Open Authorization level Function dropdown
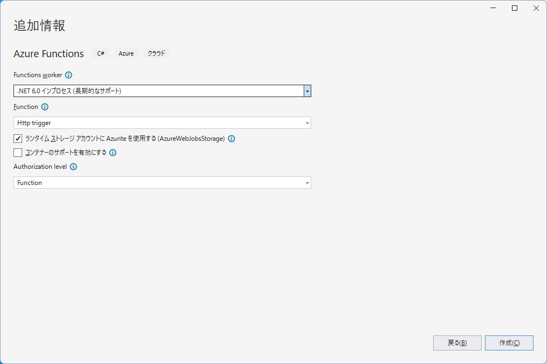 click(162, 183)
